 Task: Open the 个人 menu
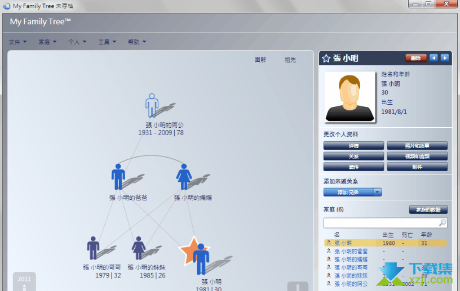77,42
